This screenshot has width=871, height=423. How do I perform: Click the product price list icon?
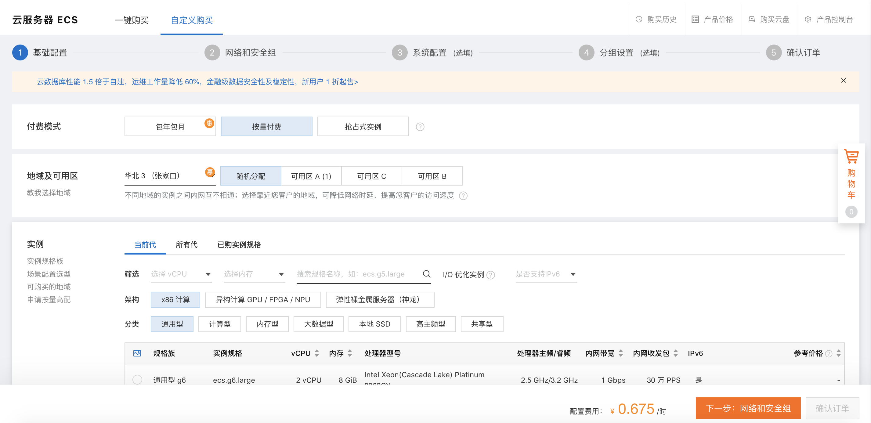coord(695,20)
